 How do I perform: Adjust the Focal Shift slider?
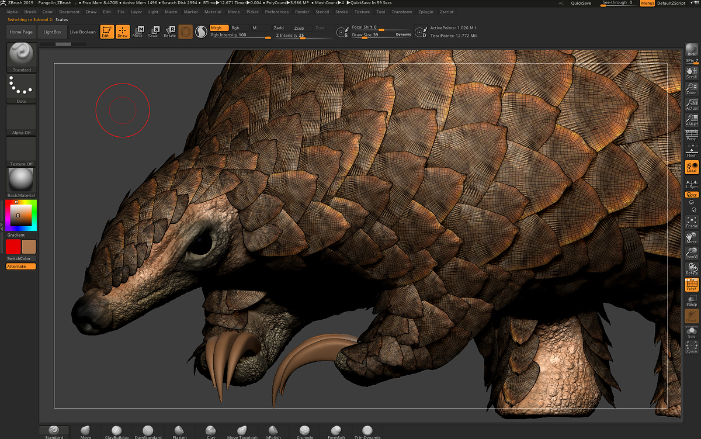point(381,27)
